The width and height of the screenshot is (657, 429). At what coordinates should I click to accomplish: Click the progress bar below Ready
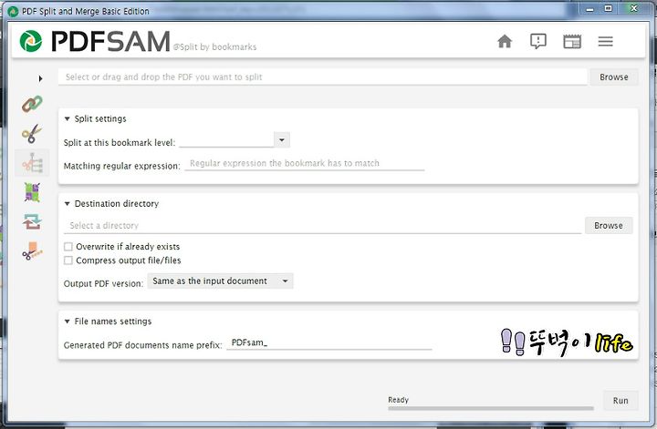[x=491, y=408]
